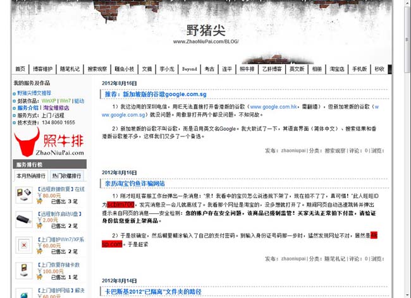
Task: Open the 相册 navigation item
Action: (317, 69)
